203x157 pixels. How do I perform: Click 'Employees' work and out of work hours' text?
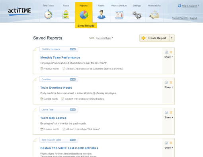tap(74, 63)
